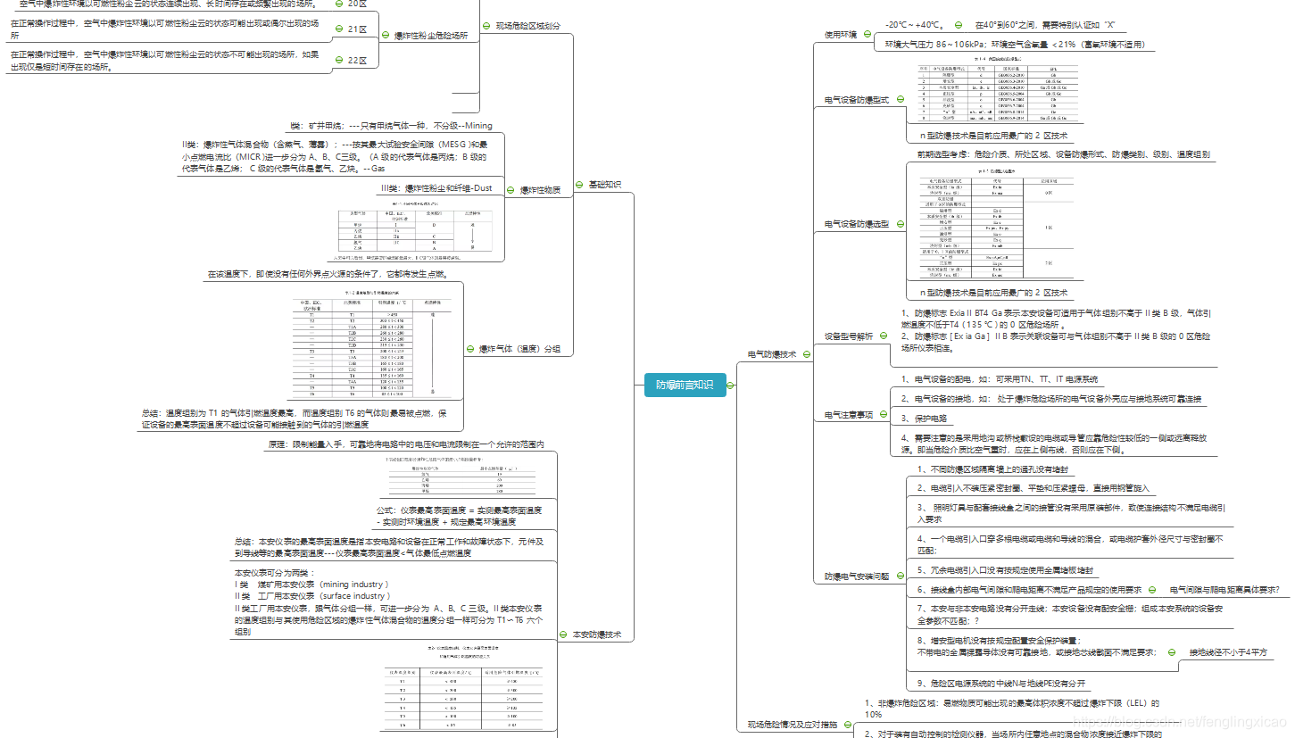
Task: Collapse the 爆炸气体（温度）分组 node
Action: [x=469, y=349]
